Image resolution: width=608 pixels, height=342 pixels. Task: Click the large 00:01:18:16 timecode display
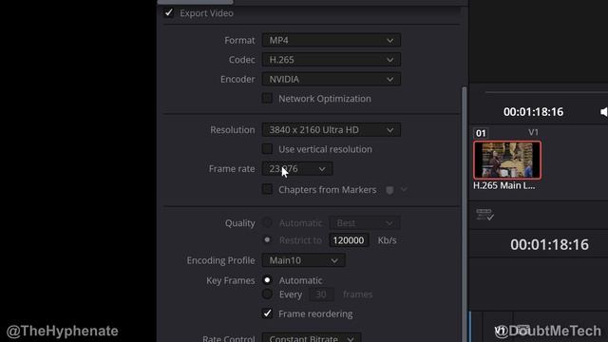[x=549, y=245]
